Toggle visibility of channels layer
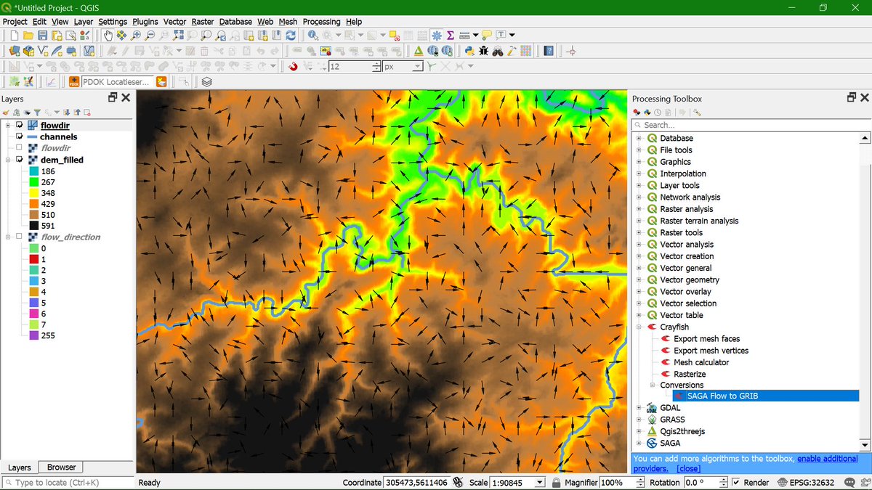Image resolution: width=872 pixels, height=490 pixels. click(x=20, y=136)
